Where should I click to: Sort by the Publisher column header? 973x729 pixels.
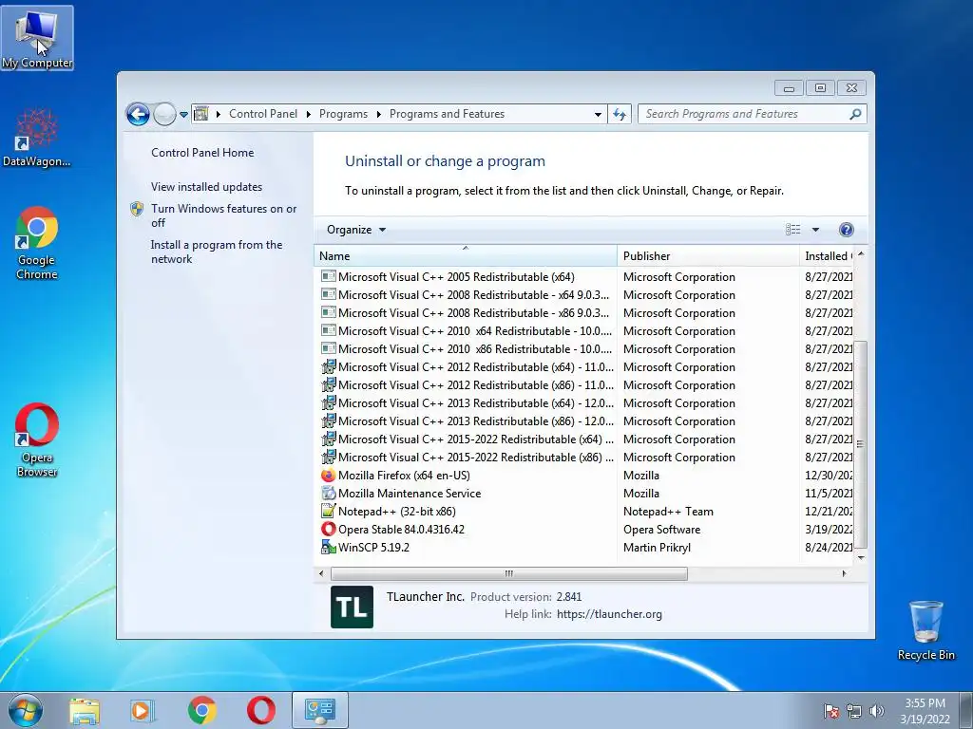point(708,256)
